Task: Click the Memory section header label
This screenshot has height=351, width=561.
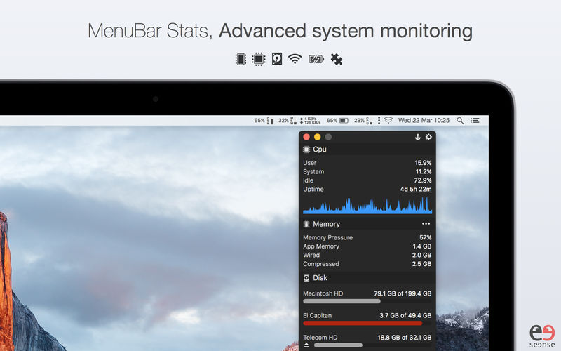Action: pos(326,224)
